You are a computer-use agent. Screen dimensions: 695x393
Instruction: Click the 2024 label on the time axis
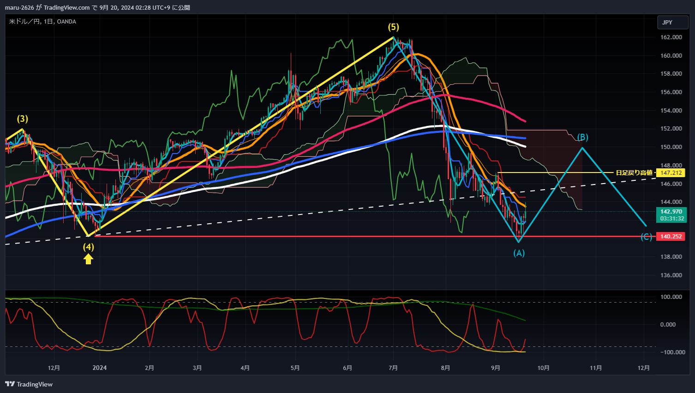pos(100,368)
